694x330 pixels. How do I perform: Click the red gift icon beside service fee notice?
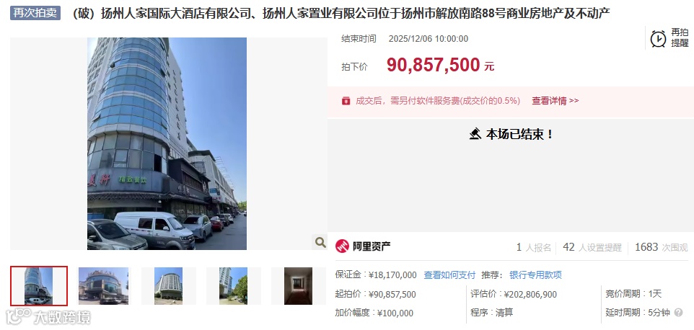346,101
